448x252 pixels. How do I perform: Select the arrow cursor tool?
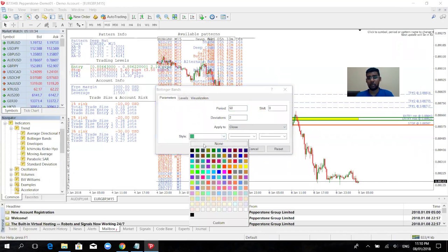pos(5,25)
